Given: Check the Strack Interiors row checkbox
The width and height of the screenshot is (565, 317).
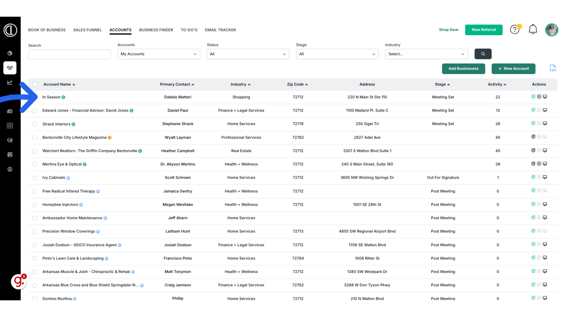Looking at the screenshot, I should click(x=35, y=124).
